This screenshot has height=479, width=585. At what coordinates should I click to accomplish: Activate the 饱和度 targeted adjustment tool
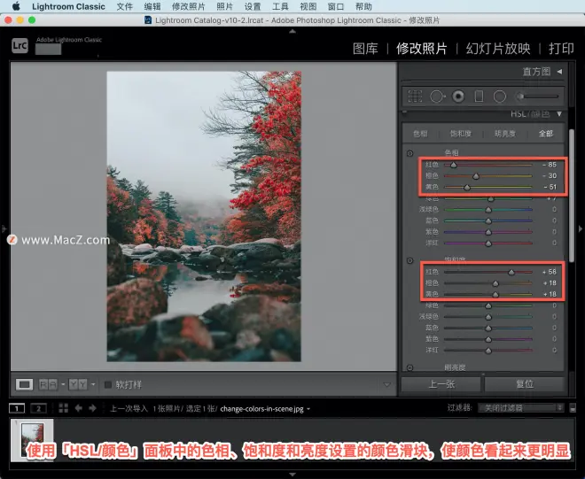click(410, 260)
